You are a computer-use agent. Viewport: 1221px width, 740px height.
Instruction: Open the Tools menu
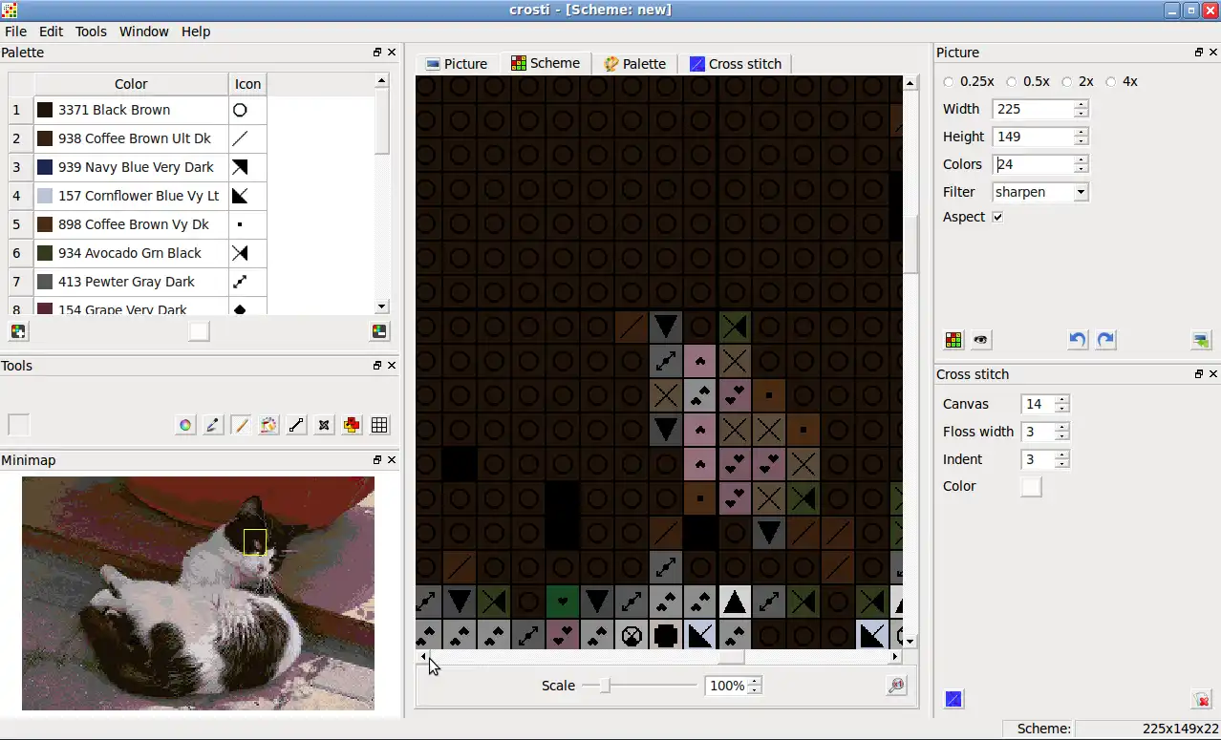pyautogui.click(x=91, y=32)
